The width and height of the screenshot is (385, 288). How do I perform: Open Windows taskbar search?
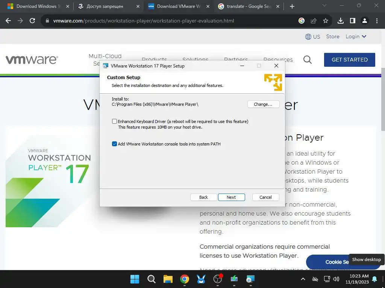click(151, 279)
